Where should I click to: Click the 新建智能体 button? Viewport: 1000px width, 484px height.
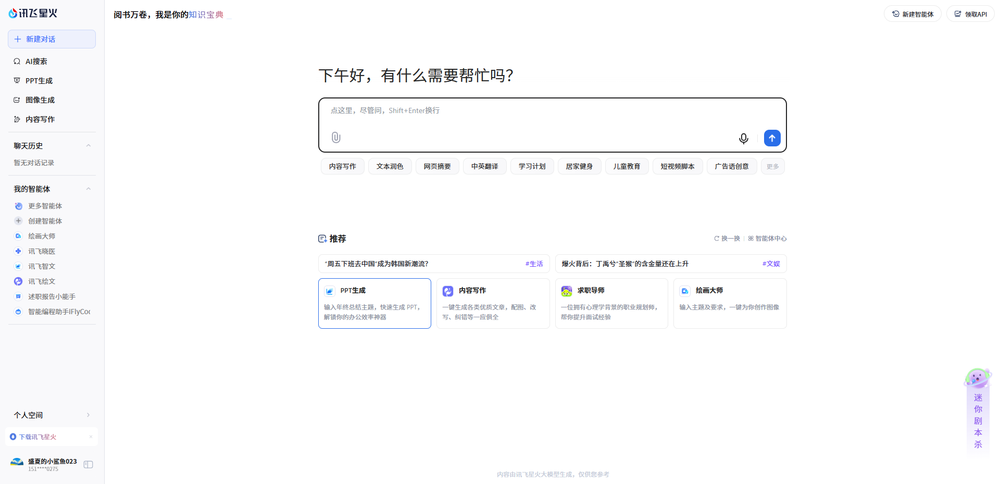point(913,14)
